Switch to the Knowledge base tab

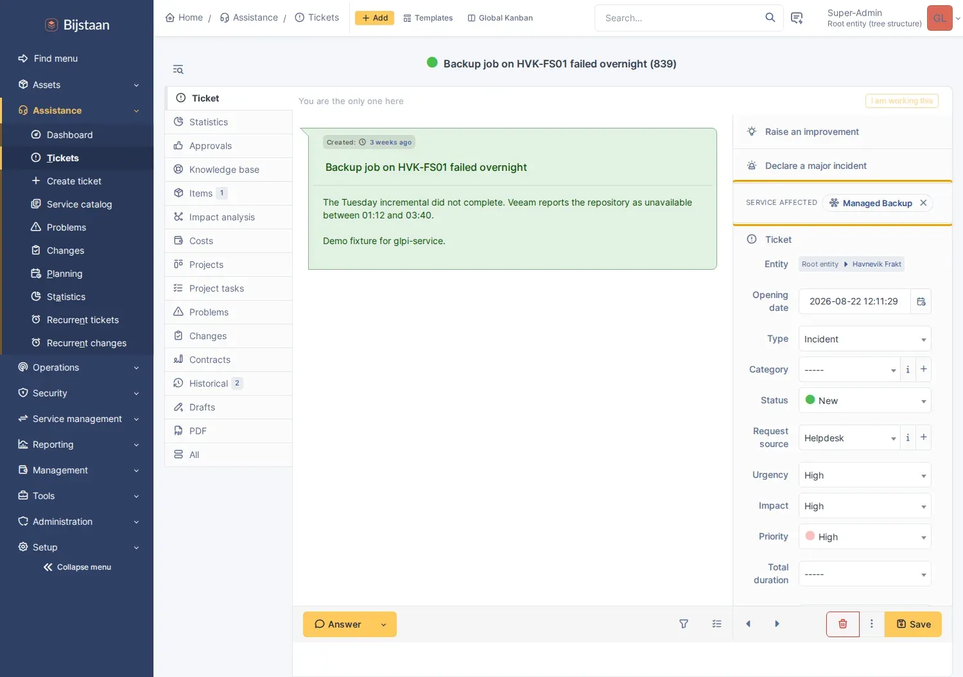[x=229, y=170]
